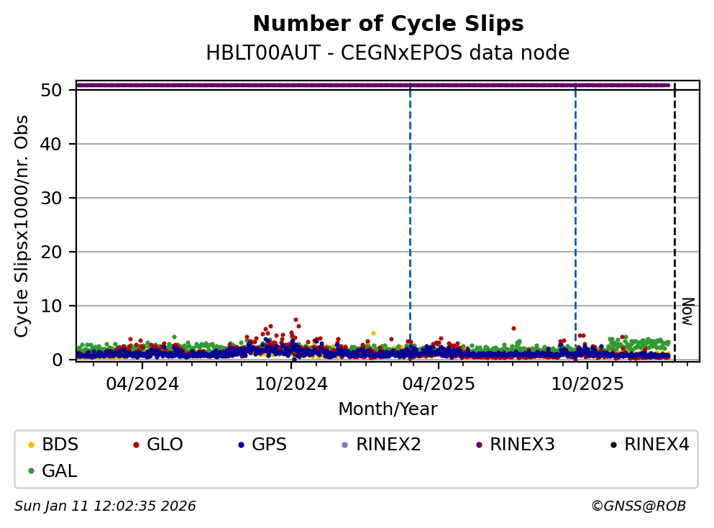The width and height of the screenshot is (714, 528).
Task: Click the yellow BDS legend marker
Action: click(x=31, y=445)
